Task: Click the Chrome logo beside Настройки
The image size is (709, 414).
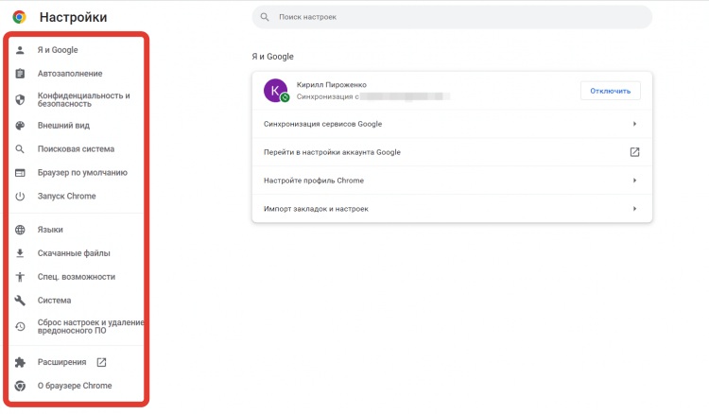Action: (19, 17)
